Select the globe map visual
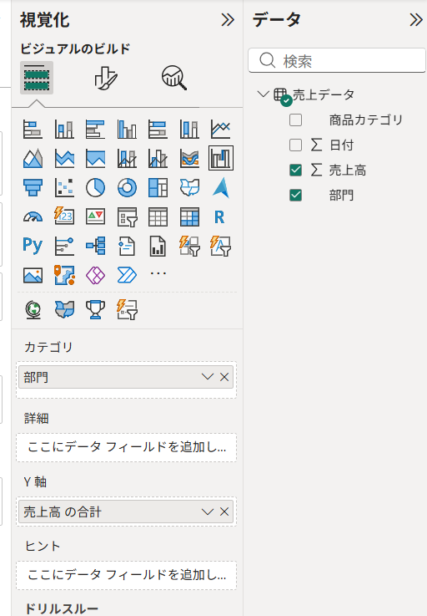427x616 pixels. [x=33, y=309]
